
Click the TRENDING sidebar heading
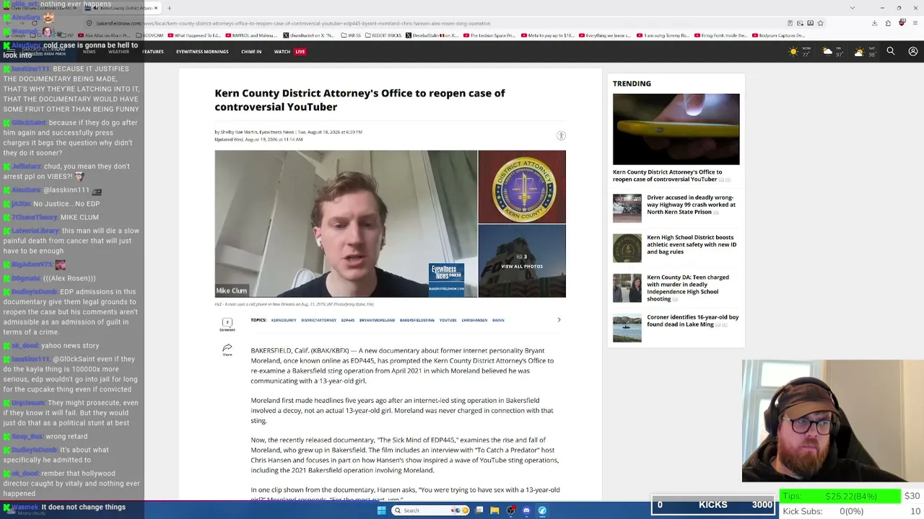(x=632, y=84)
